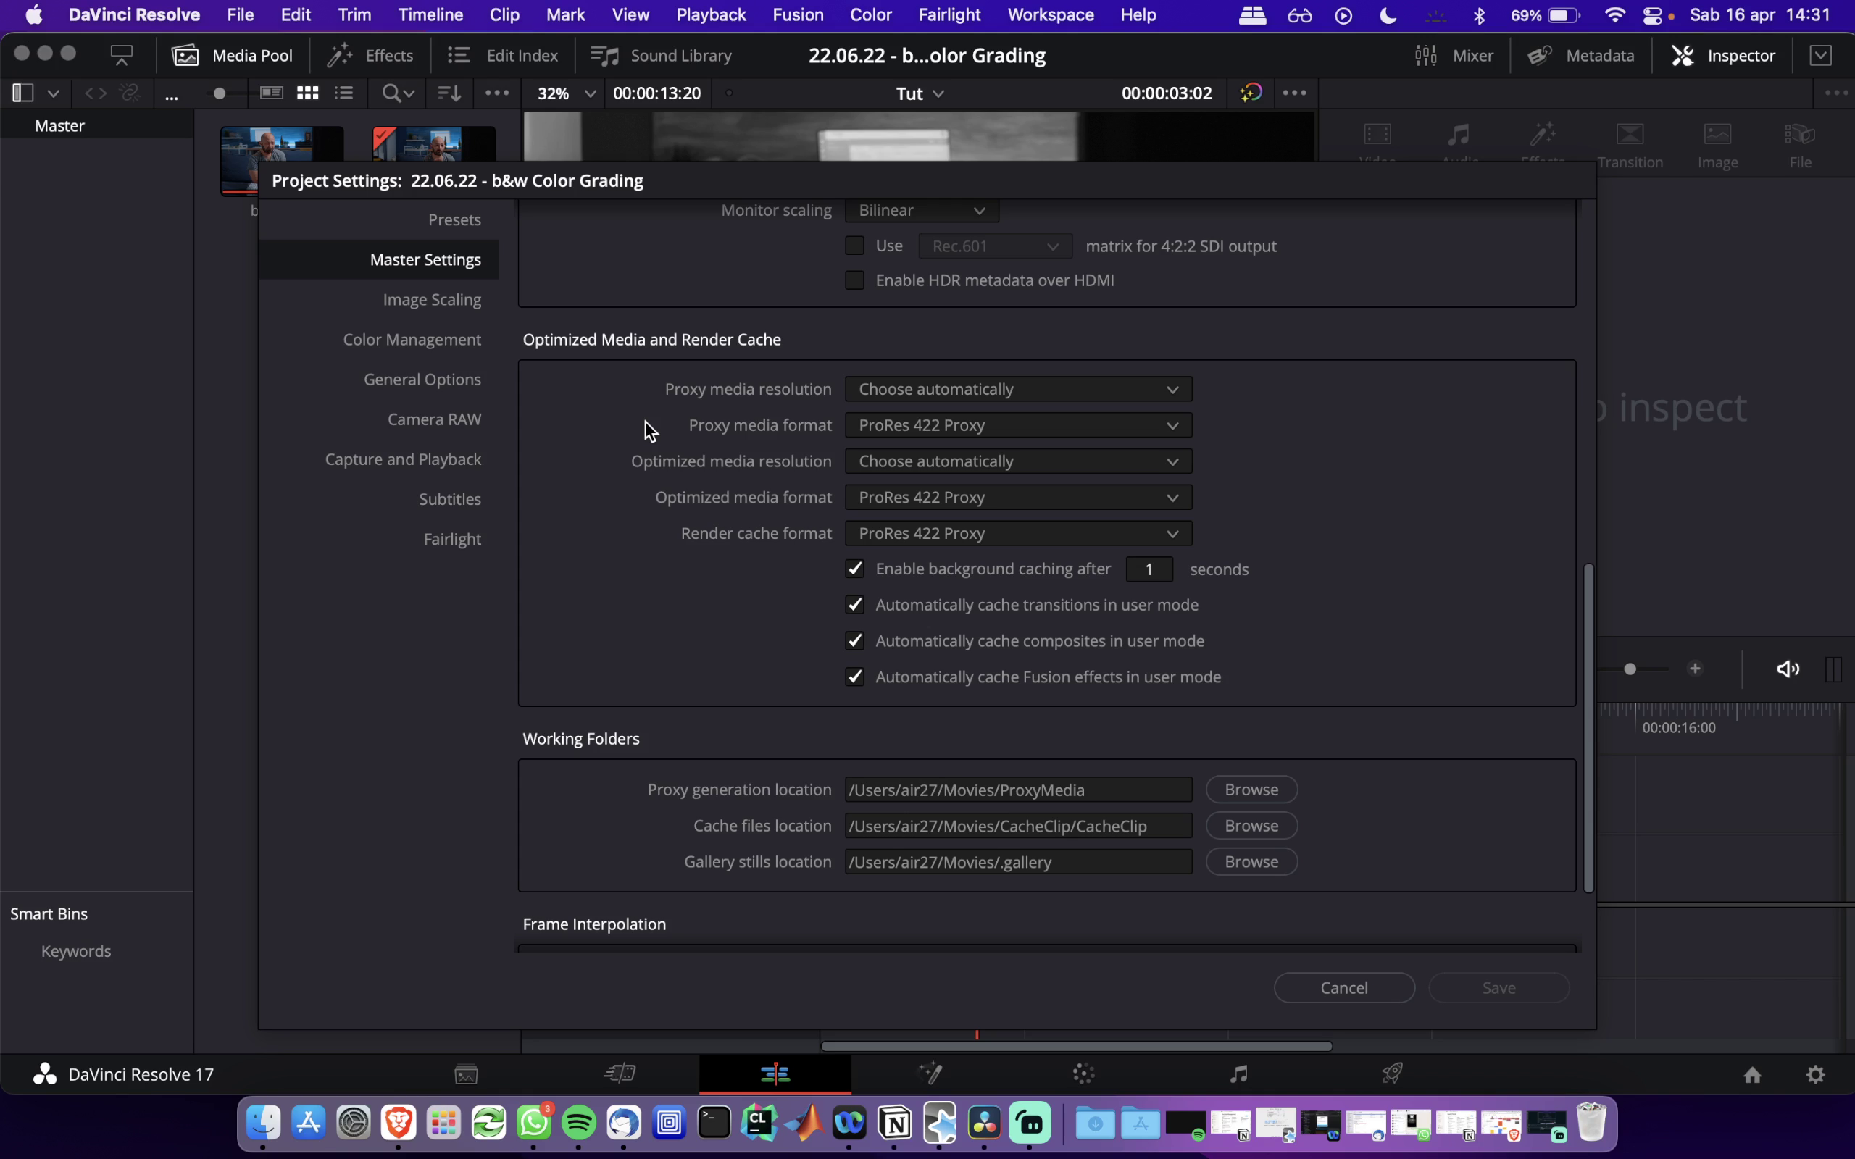
Task: Browse for gallery stills location
Action: pyautogui.click(x=1251, y=861)
